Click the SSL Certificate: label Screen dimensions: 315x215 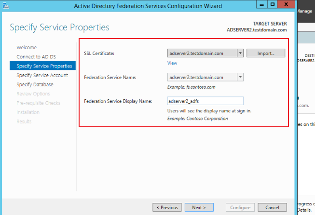coord(99,54)
